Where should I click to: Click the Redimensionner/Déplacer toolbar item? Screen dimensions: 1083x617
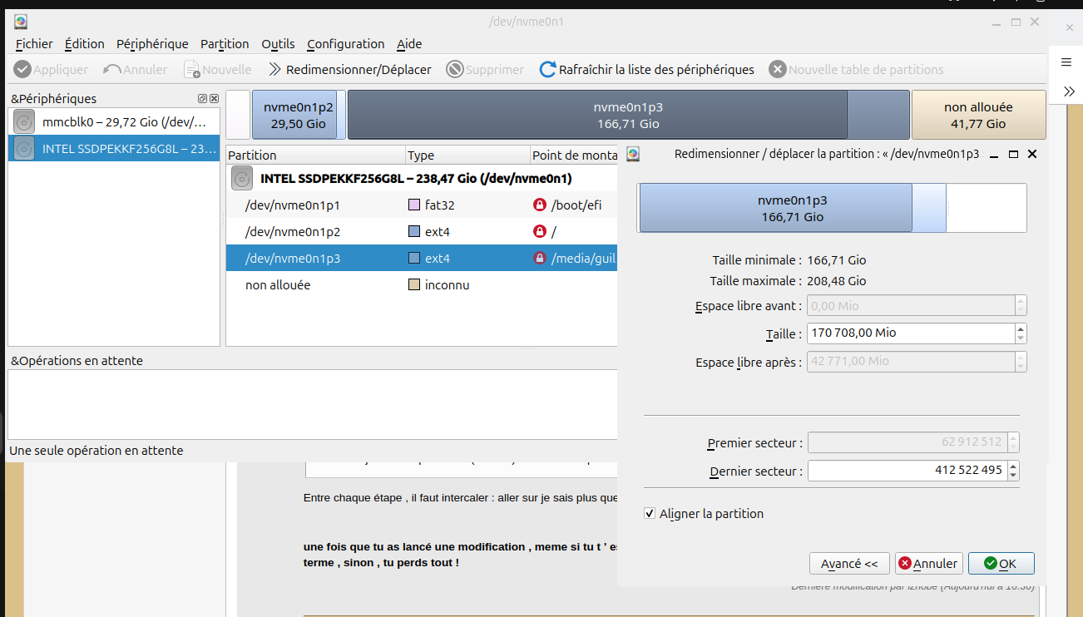tap(350, 70)
